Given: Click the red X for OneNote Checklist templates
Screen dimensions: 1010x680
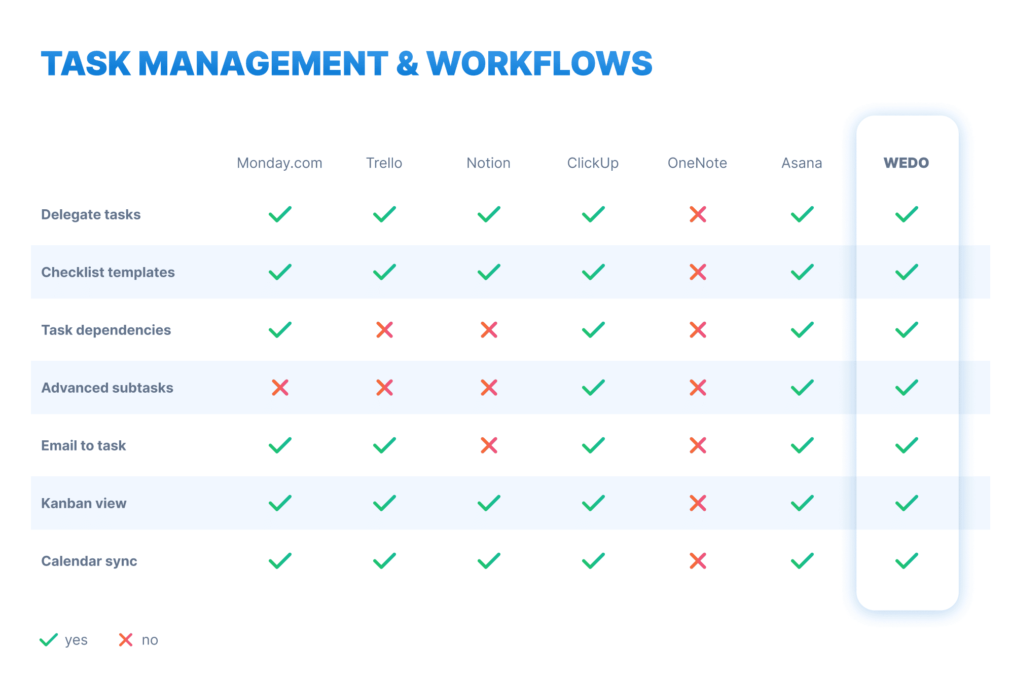Looking at the screenshot, I should pyautogui.click(x=697, y=273).
